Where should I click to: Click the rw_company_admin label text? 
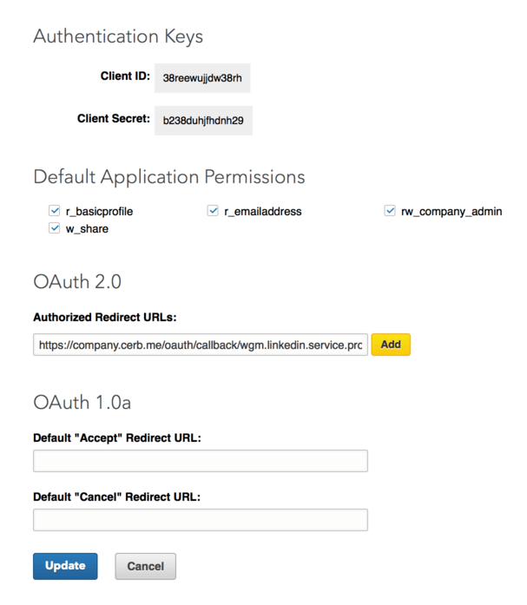tap(451, 212)
